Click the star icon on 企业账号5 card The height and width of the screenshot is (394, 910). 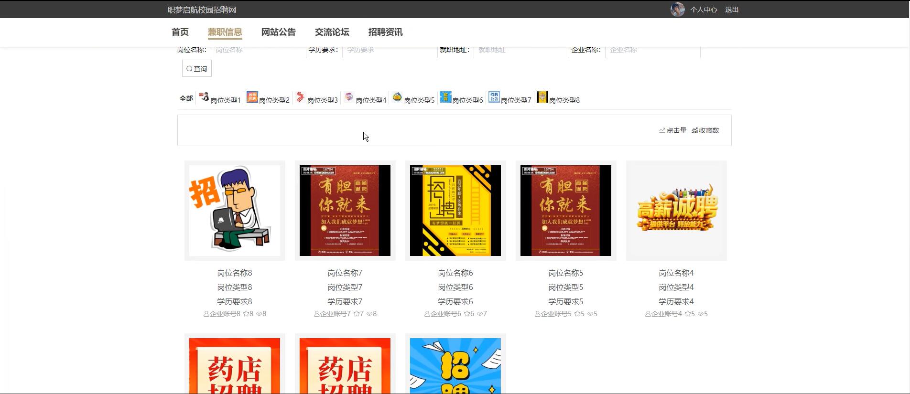tap(577, 314)
